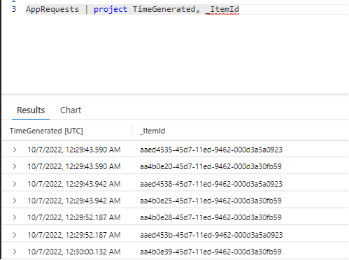Expand row with ItemId aaed453b-45d7-11ed-9462-000d3a5a0923
Image resolution: width=349 pixels, height=260 pixels.
[15, 235]
